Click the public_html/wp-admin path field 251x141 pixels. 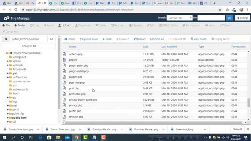pyautogui.click(x=29, y=39)
